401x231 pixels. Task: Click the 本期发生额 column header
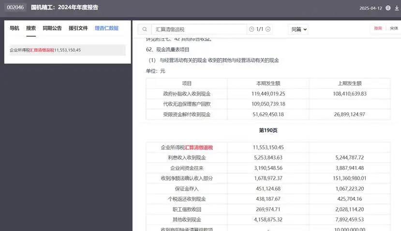(268, 83)
